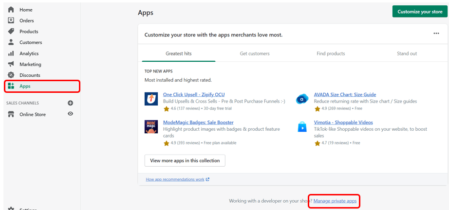Switch to the Stand out tab

click(407, 53)
